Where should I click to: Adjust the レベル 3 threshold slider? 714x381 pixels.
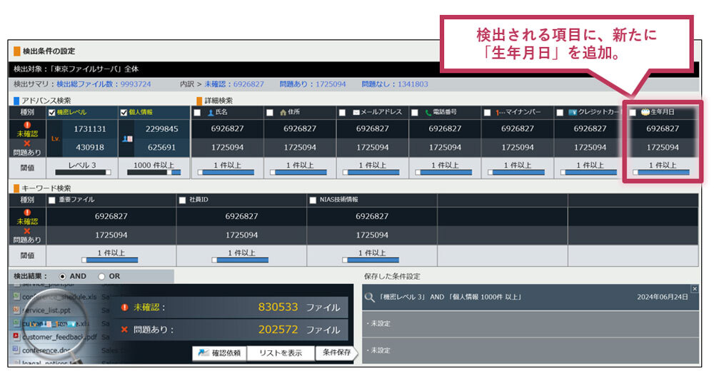pos(82,173)
